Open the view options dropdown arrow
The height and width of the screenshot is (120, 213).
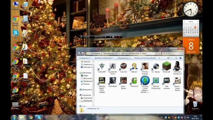coord(171,58)
